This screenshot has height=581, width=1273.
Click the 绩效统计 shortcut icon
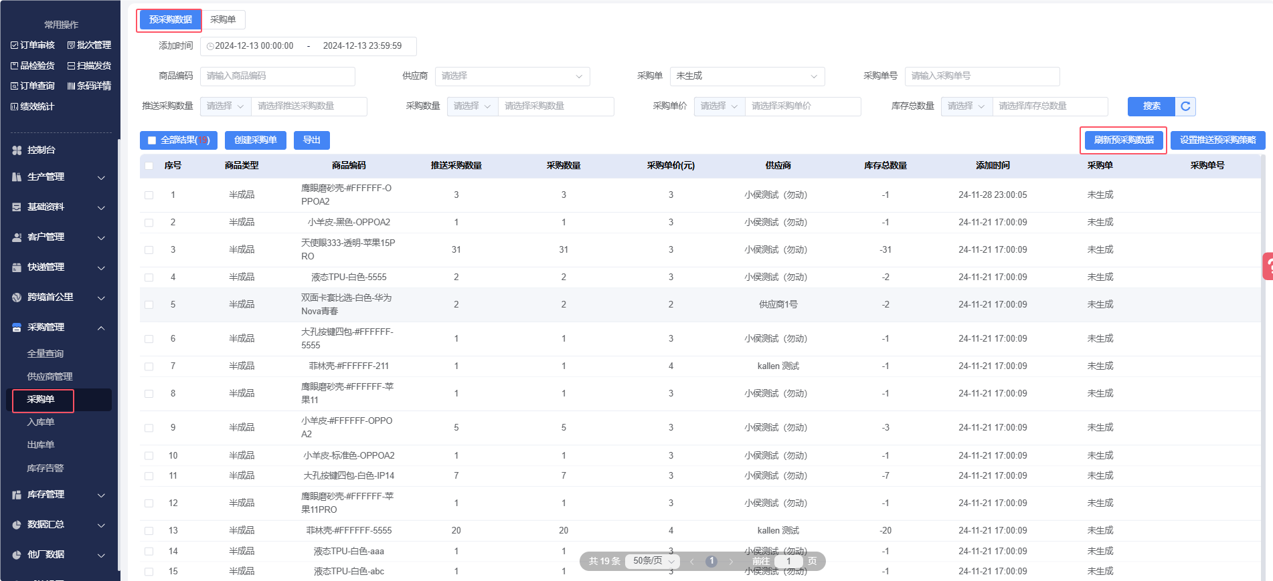click(x=15, y=106)
